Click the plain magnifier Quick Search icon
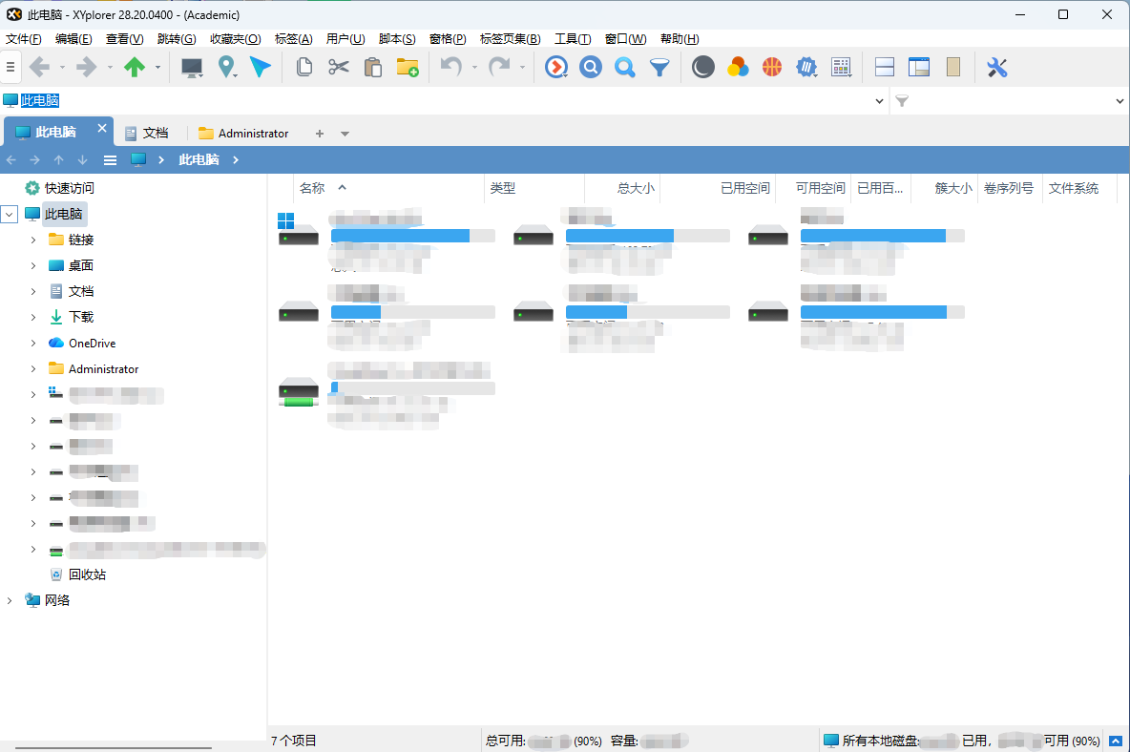 pos(625,68)
